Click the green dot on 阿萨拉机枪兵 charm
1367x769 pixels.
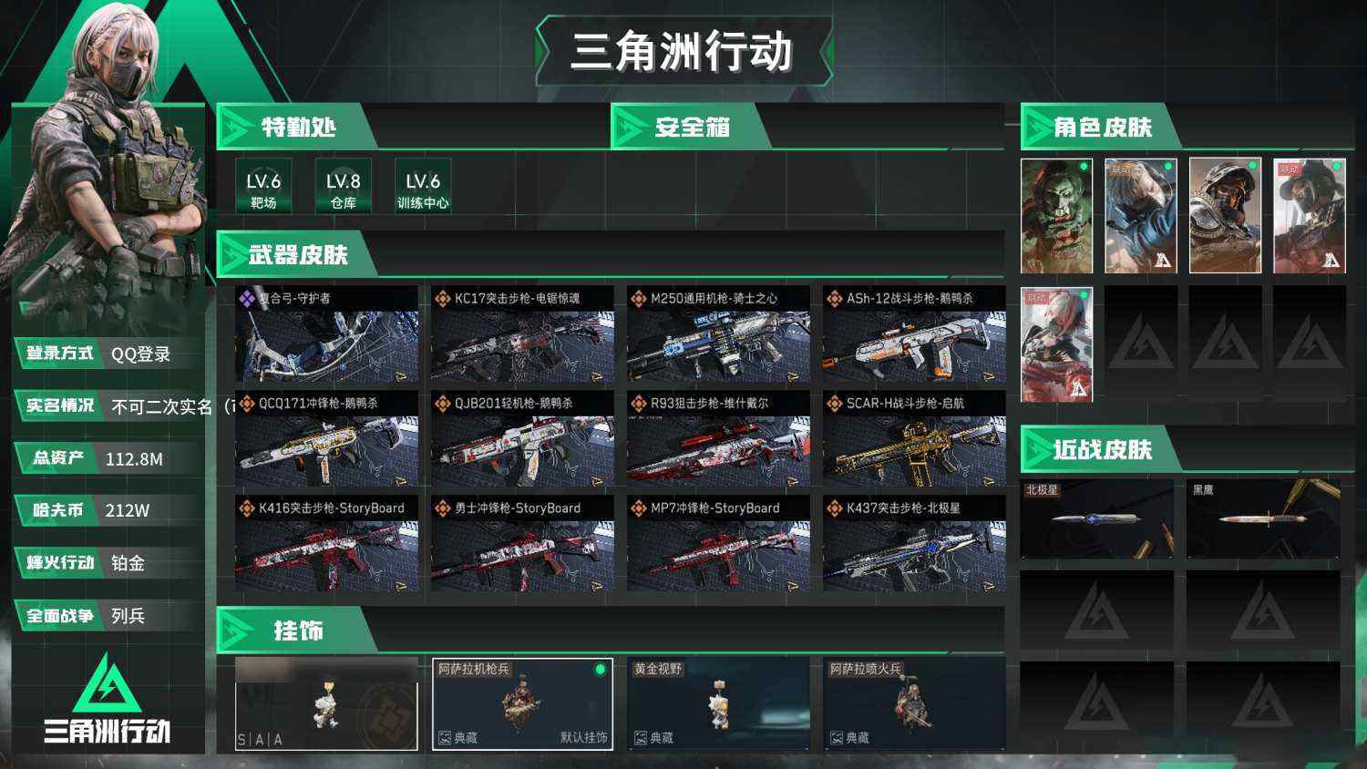(x=600, y=670)
